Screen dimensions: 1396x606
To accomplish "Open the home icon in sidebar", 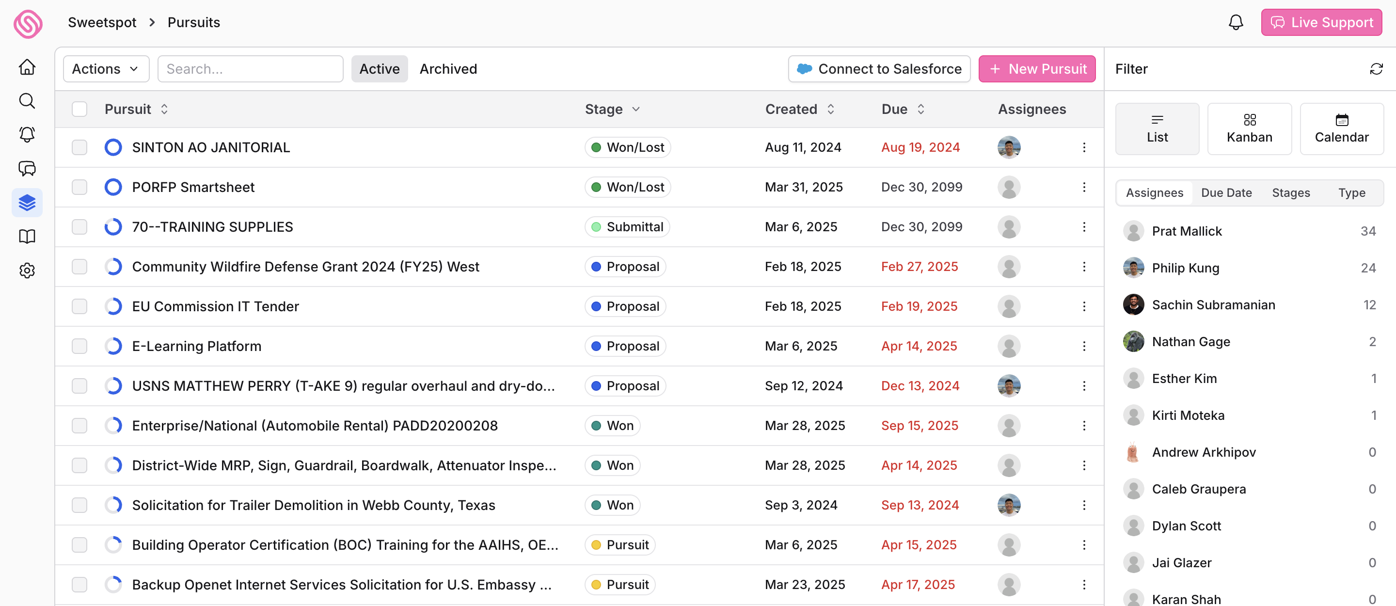I will (27, 67).
